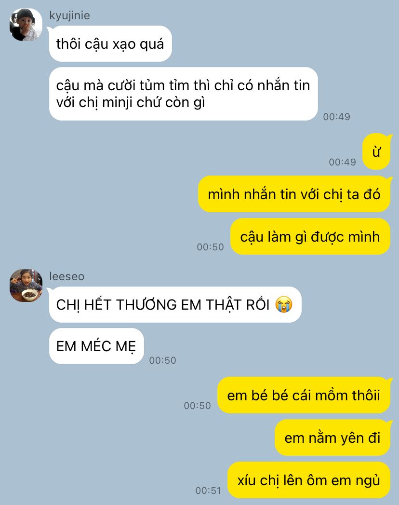Tap 'xíu chị lên ôm em ngủ' bubble
The image size is (399, 505).
click(309, 480)
